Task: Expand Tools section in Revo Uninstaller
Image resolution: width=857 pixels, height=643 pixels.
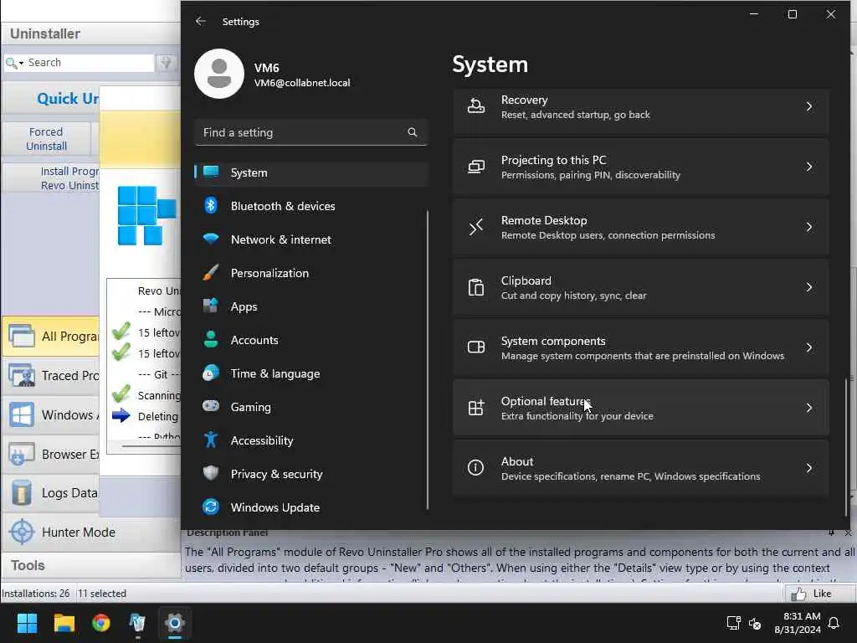Action: (90, 565)
